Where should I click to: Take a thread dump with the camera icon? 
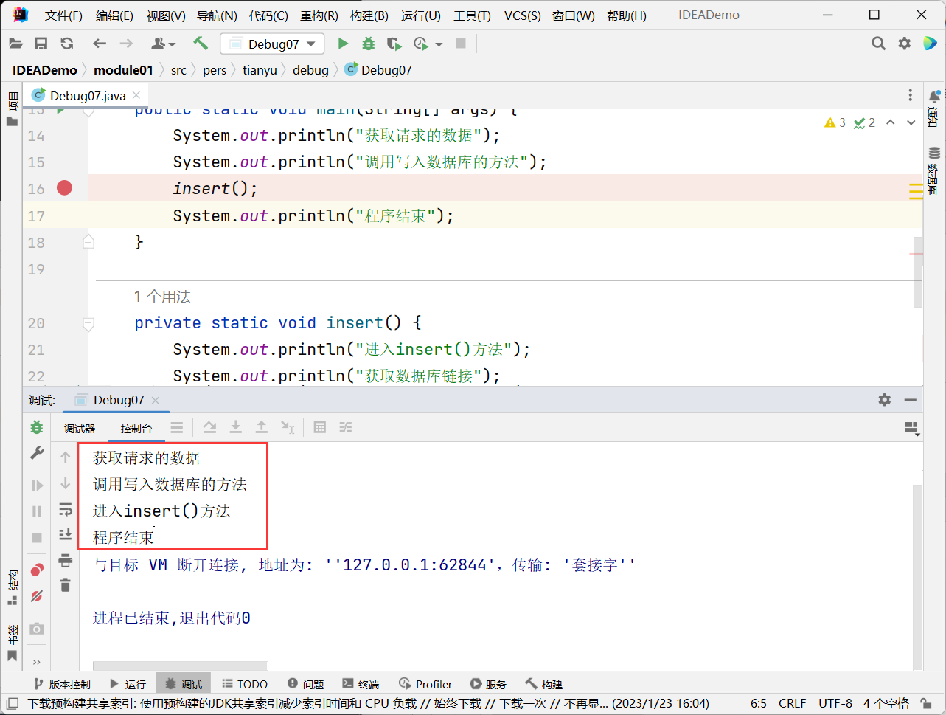36,629
